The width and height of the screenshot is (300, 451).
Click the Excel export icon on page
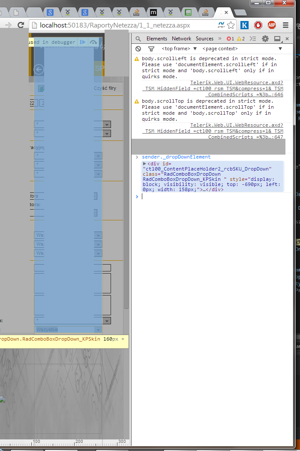pos(41,88)
